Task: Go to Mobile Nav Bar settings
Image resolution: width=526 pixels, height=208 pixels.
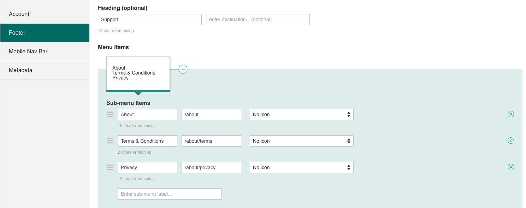Action: [x=45, y=52]
